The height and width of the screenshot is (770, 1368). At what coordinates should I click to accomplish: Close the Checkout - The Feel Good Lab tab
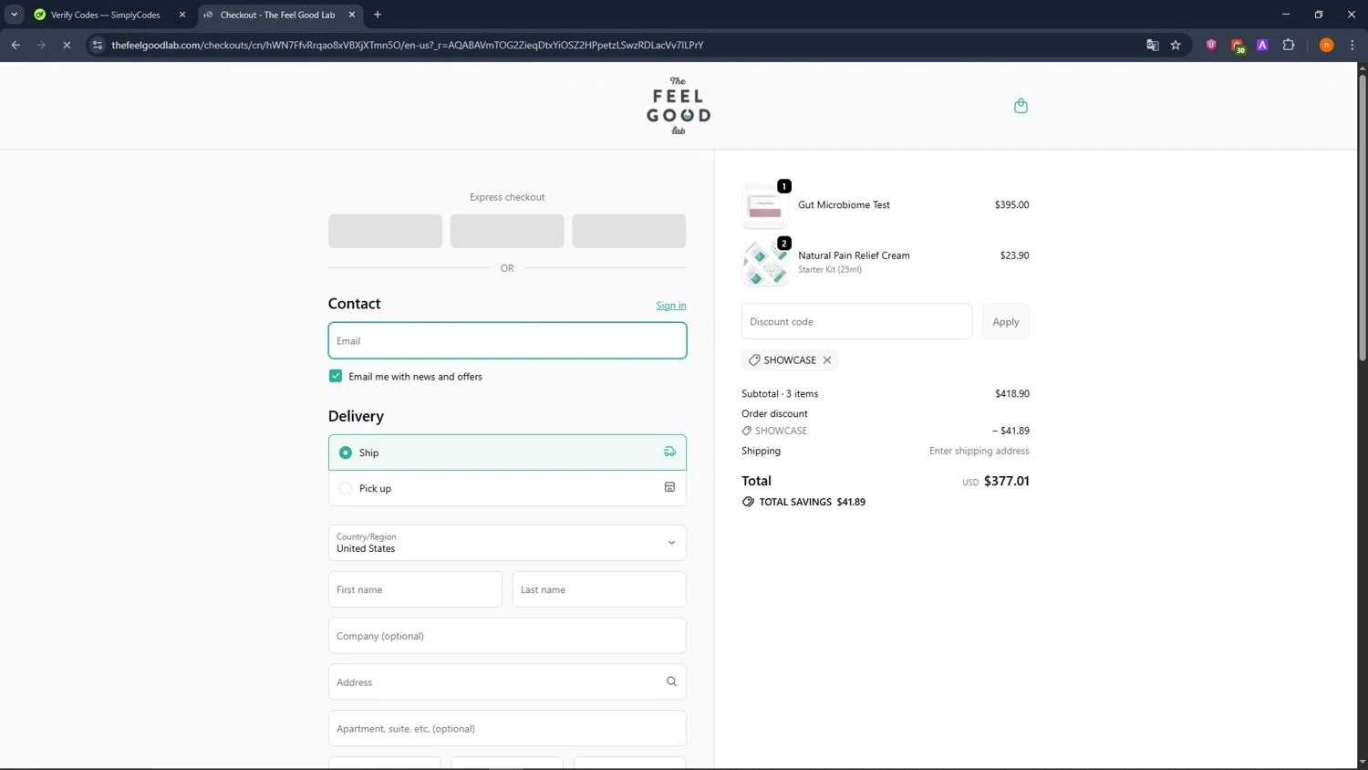(352, 15)
